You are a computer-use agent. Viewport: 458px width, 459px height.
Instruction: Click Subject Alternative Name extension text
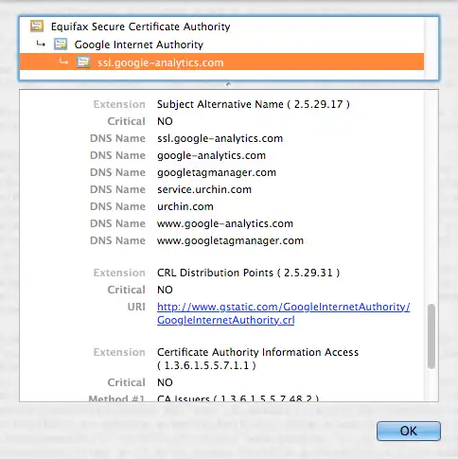coord(254,104)
